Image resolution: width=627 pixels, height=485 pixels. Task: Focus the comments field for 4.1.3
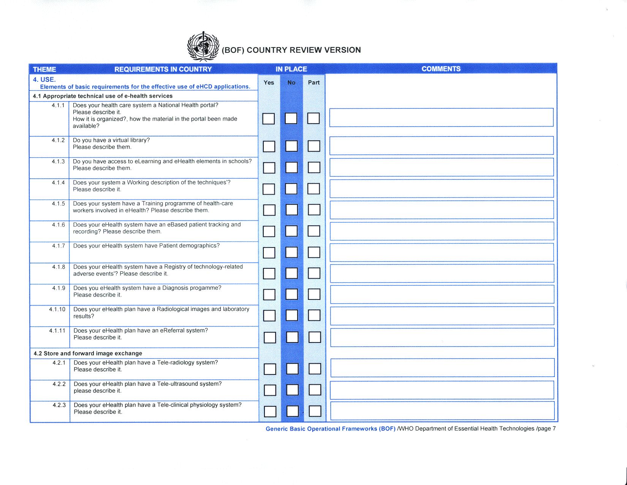(x=442, y=167)
